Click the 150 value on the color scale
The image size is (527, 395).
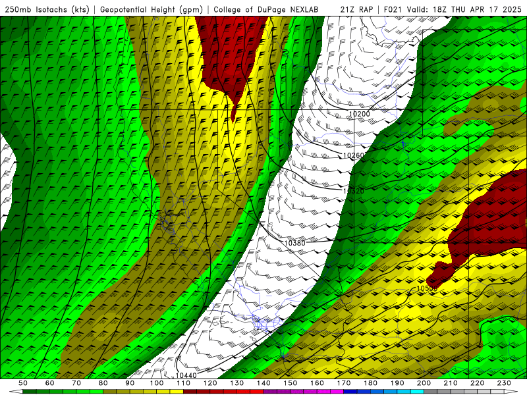(x=291, y=383)
